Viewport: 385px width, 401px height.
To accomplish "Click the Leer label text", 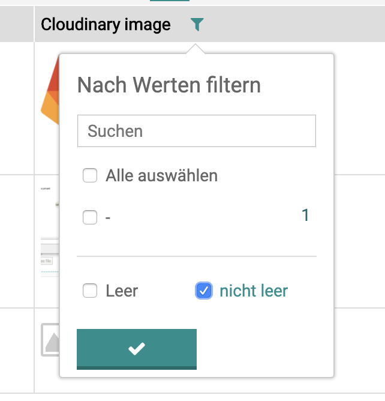I will (x=122, y=291).
